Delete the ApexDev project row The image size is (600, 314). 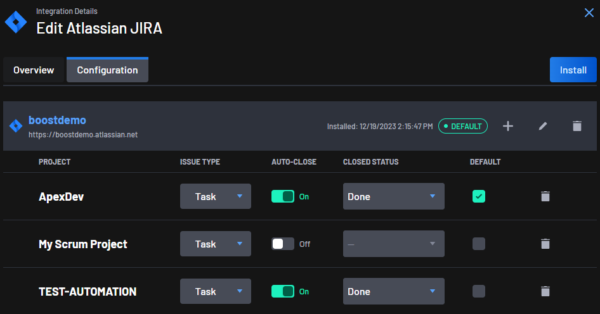[x=545, y=196]
